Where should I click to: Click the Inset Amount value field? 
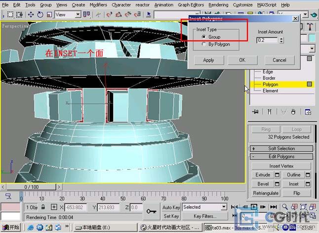(267, 40)
